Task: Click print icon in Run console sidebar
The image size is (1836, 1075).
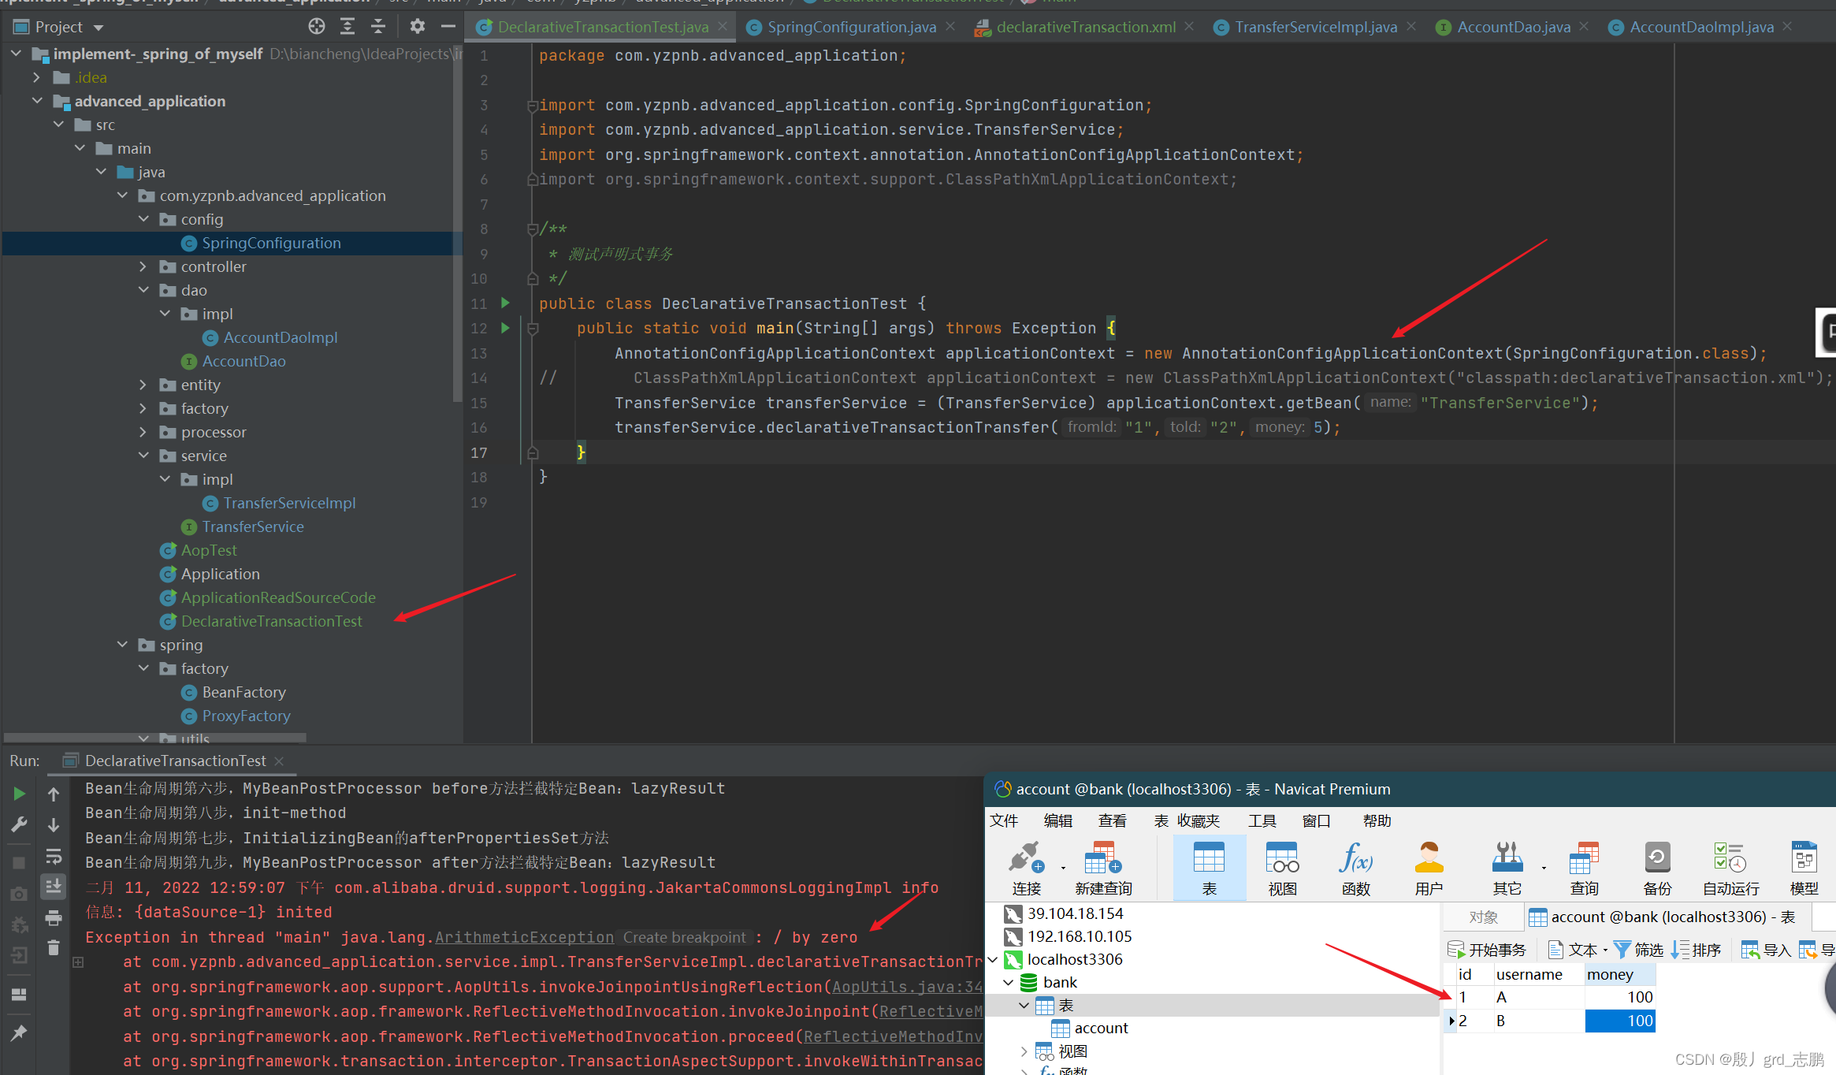Action: tap(54, 918)
